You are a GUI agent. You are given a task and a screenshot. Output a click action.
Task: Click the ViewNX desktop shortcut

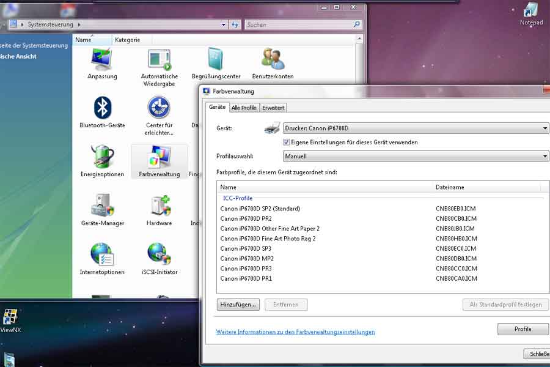tap(10, 321)
